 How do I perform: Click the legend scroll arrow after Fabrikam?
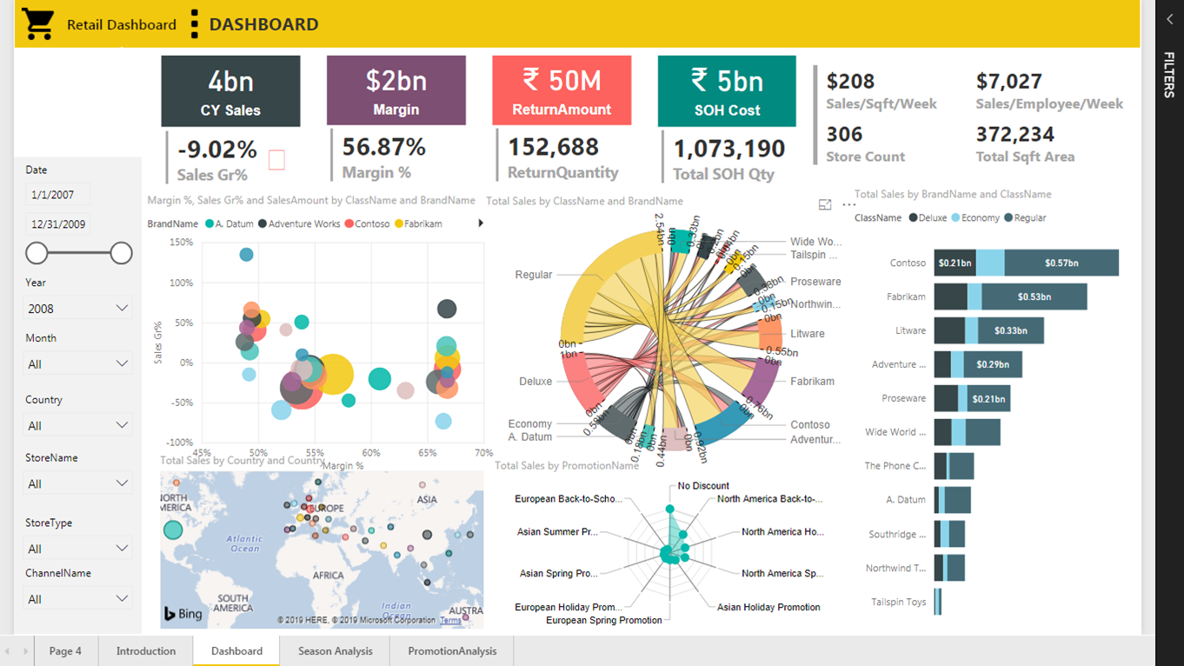(x=481, y=223)
